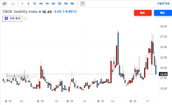Screen dimensions: 172x105
Task: Open the news overlay icon in toolbar
Action: (83, 4)
